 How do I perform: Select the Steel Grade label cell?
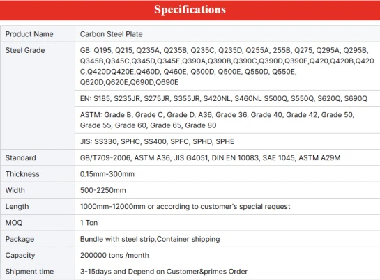coord(38,95)
